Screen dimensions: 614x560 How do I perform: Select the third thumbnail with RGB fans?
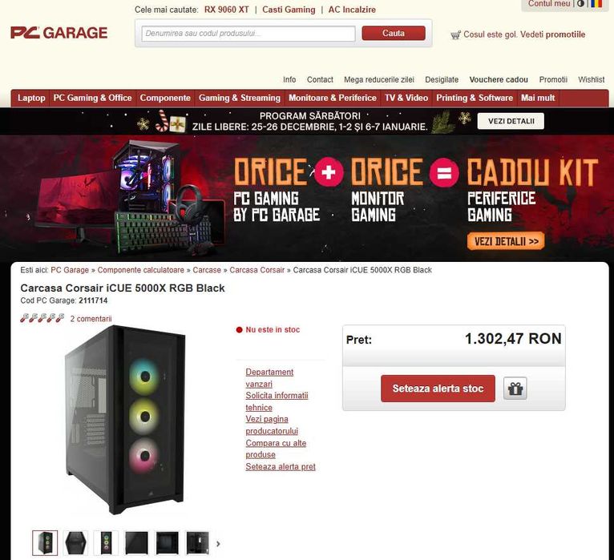(106, 543)
